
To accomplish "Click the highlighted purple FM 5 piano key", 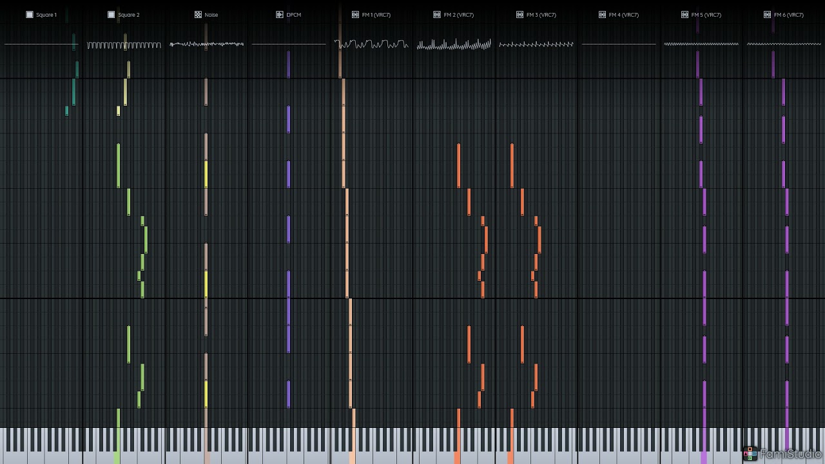I will [x=704, y=446].
